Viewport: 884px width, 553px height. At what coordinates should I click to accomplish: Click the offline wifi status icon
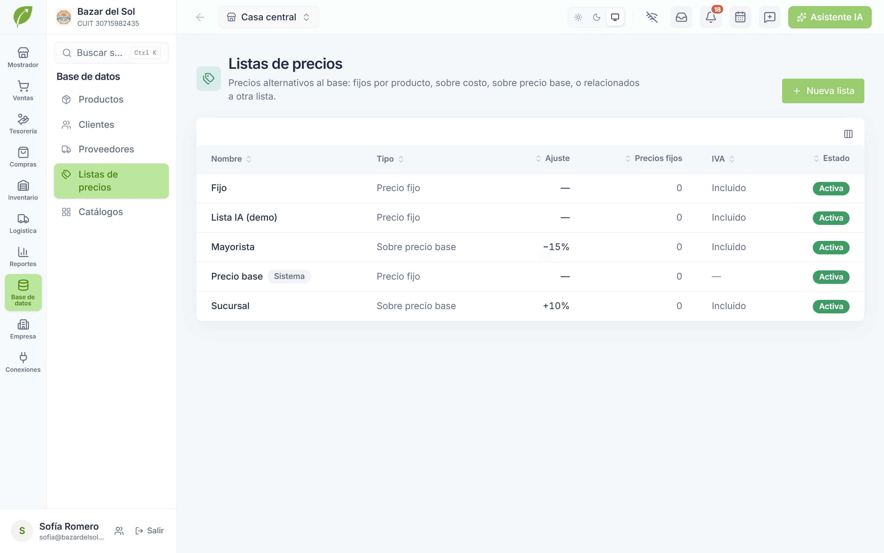click(x=652, y=17)
